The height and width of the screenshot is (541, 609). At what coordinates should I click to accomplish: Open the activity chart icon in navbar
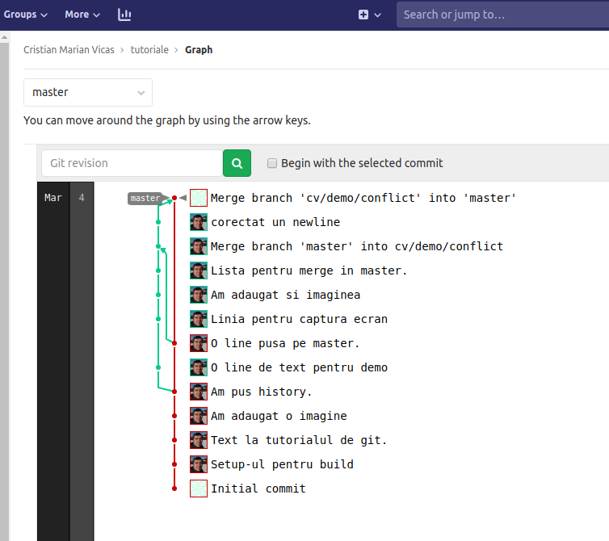[124, 15]
